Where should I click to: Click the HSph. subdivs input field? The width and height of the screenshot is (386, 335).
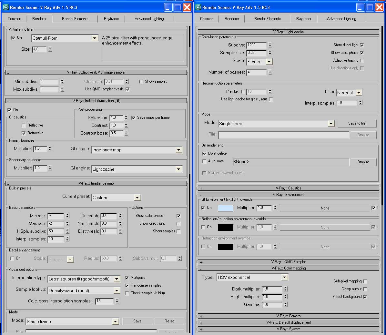[x=56, y=231]
